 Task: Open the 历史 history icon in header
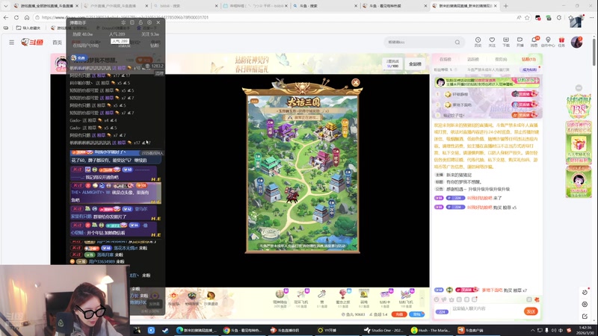point(478,42)
